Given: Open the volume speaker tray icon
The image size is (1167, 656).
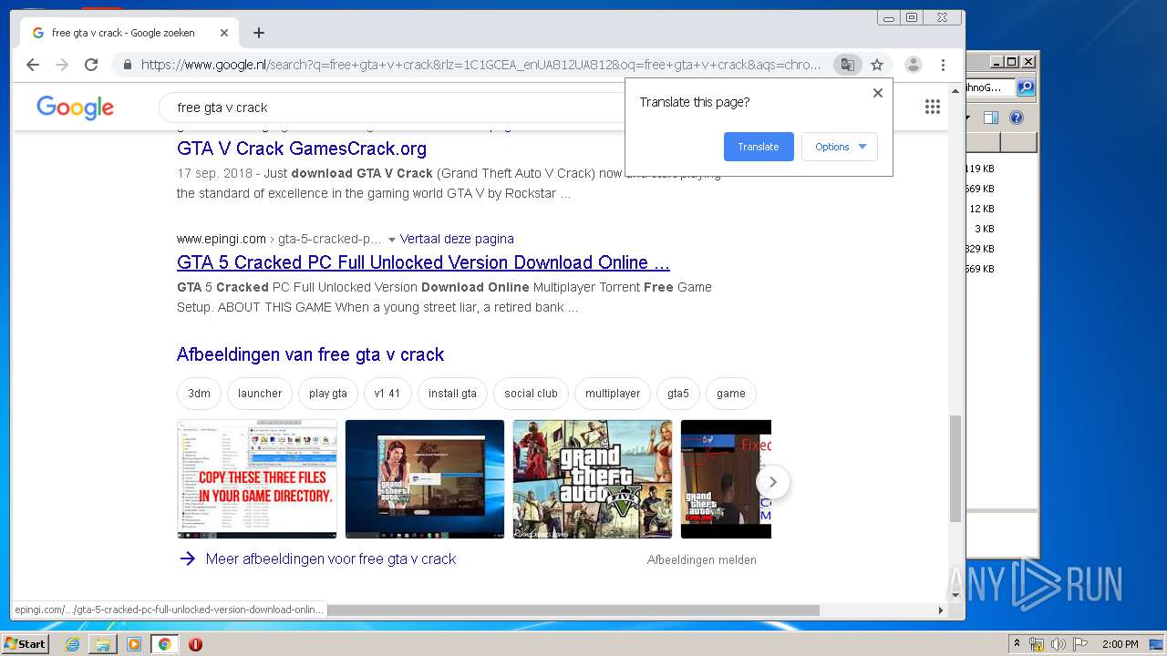Looking at the screenshot, I should (1058, 644).
